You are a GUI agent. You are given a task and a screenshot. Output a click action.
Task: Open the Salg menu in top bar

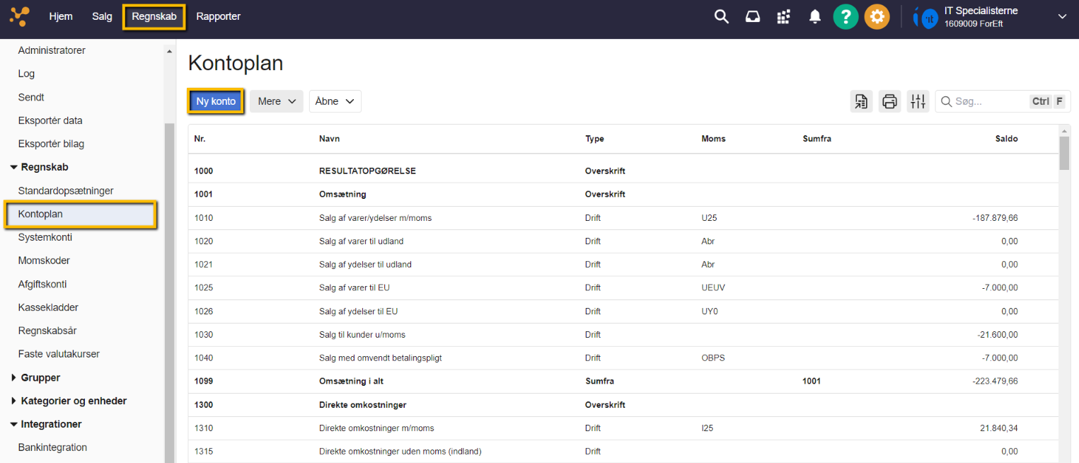click(102, 16)
